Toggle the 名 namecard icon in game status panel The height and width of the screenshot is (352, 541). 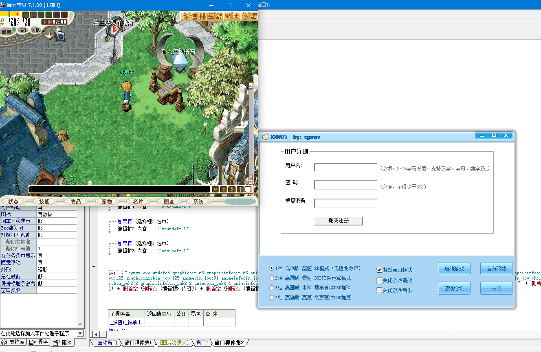[x=49, y=15]
